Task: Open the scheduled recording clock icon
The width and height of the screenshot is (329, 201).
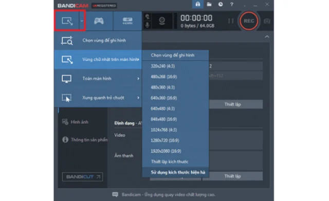Action: point(221,4)
